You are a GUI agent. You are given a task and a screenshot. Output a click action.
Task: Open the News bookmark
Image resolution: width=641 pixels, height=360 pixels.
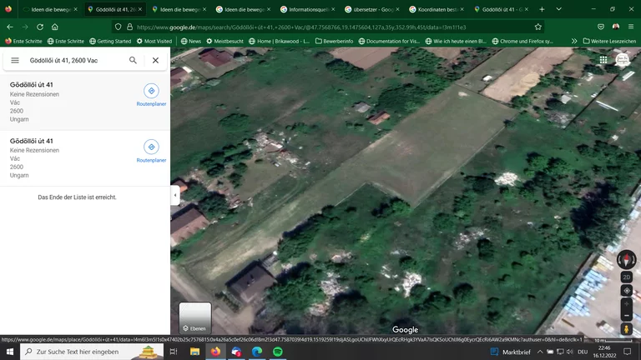(191, 41)
